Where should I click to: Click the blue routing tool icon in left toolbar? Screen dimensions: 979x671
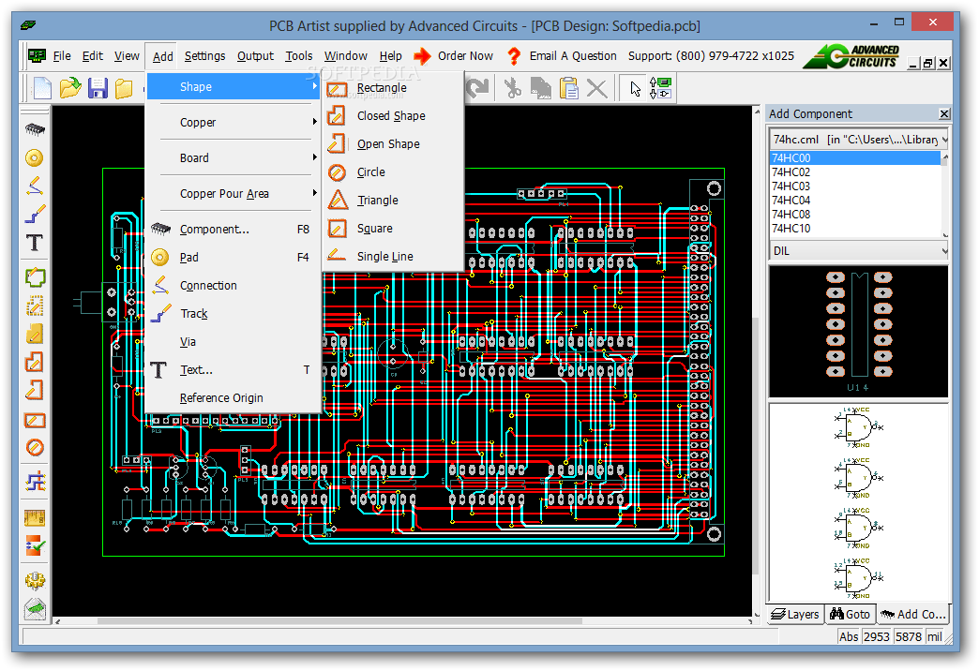click(35, 482)
